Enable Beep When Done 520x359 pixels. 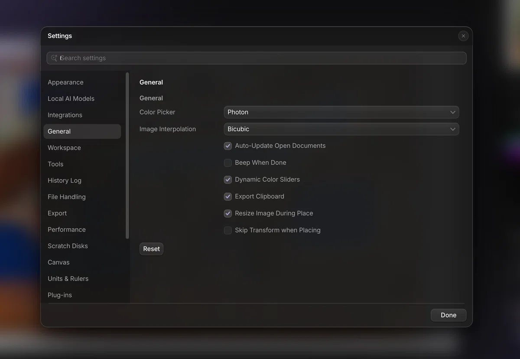click(x=228, y=163)
